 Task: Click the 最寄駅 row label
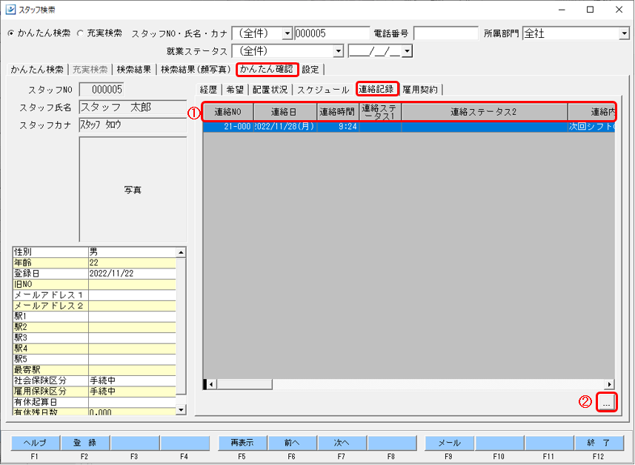pos(50,370)
